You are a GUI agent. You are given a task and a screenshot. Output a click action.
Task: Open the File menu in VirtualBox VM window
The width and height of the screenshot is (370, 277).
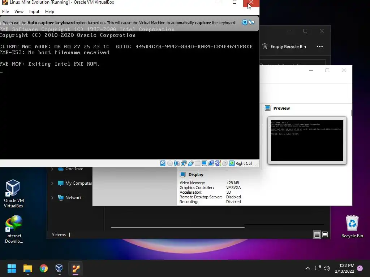pyautogui.click(x=5, y=12)
